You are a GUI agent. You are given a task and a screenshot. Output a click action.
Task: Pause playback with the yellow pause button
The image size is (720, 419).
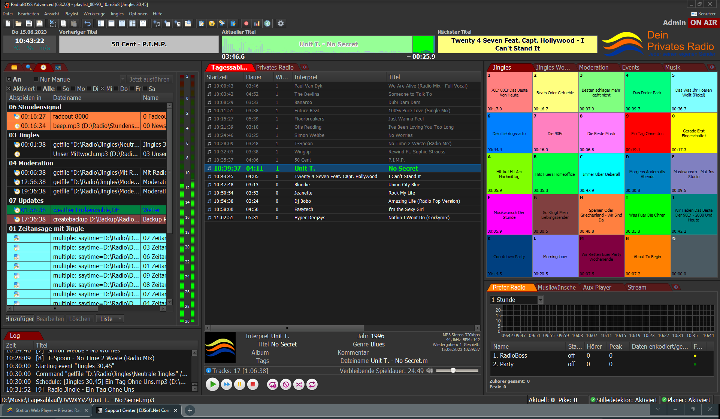tap(240, 384)
